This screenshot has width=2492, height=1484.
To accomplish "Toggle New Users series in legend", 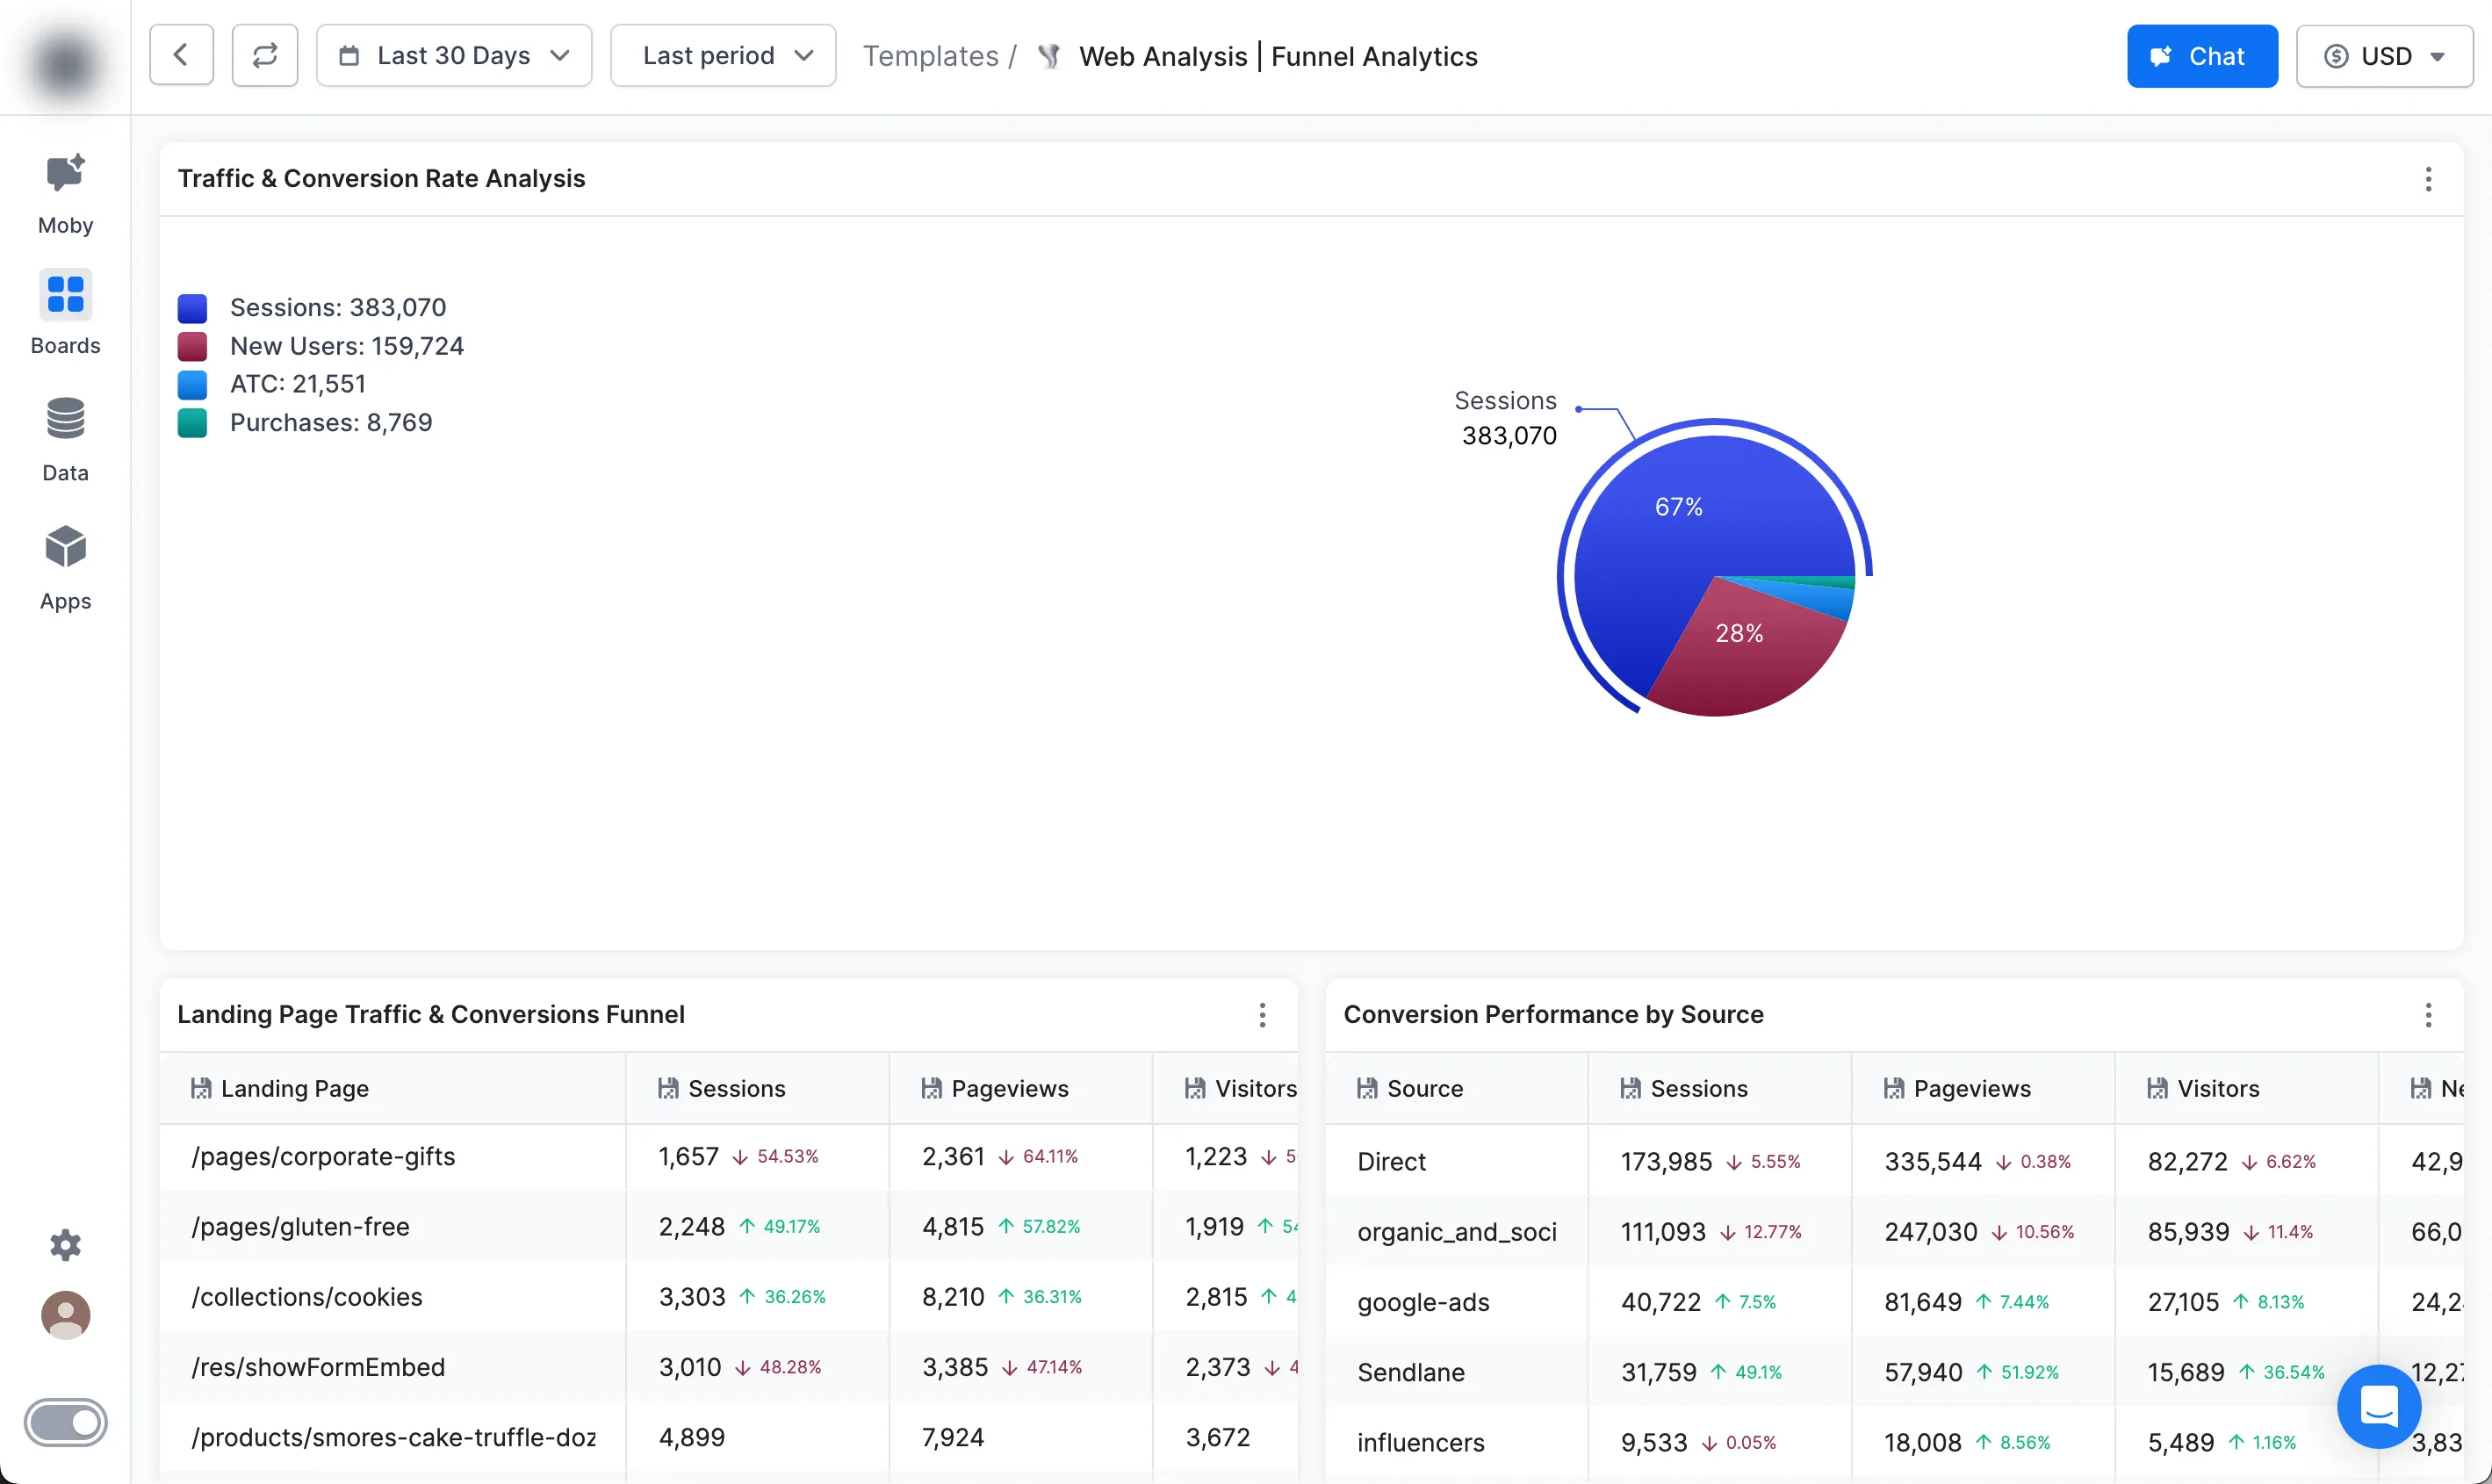I will pyautogui.click(x=346, y=346).
